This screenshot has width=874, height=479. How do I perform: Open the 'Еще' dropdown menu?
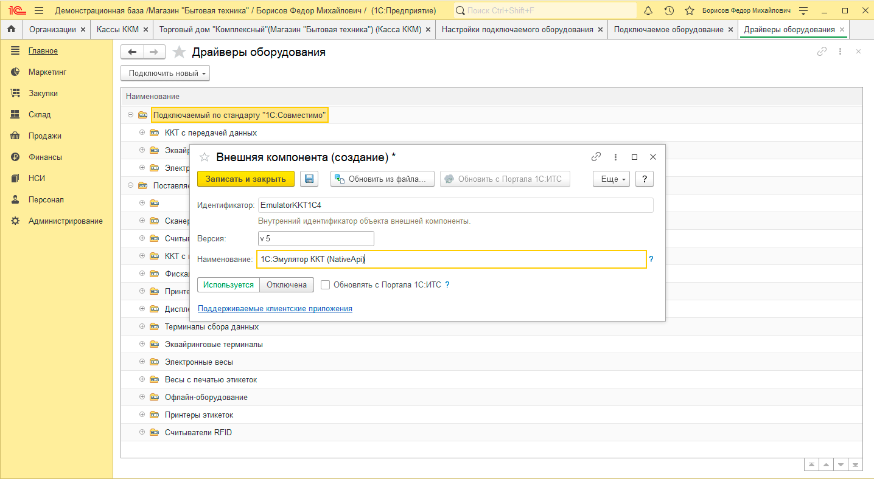click(x=610, y=179)
